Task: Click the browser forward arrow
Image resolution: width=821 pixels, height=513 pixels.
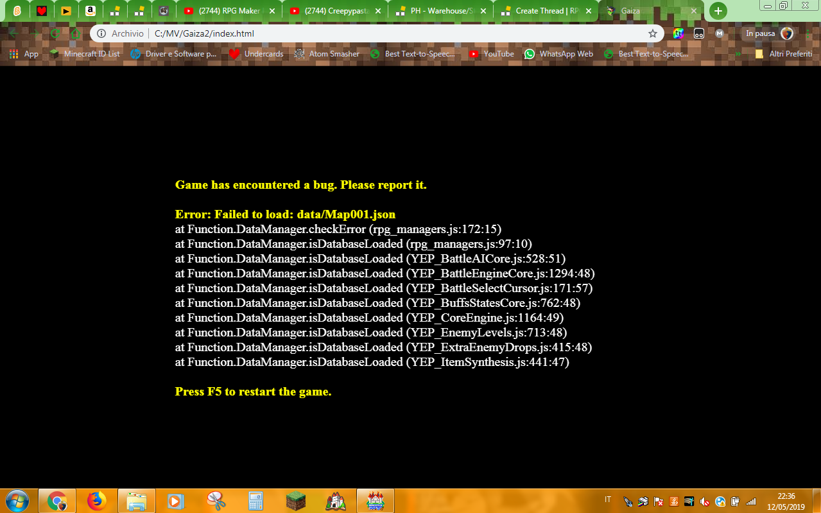Action: coord(35,33)
